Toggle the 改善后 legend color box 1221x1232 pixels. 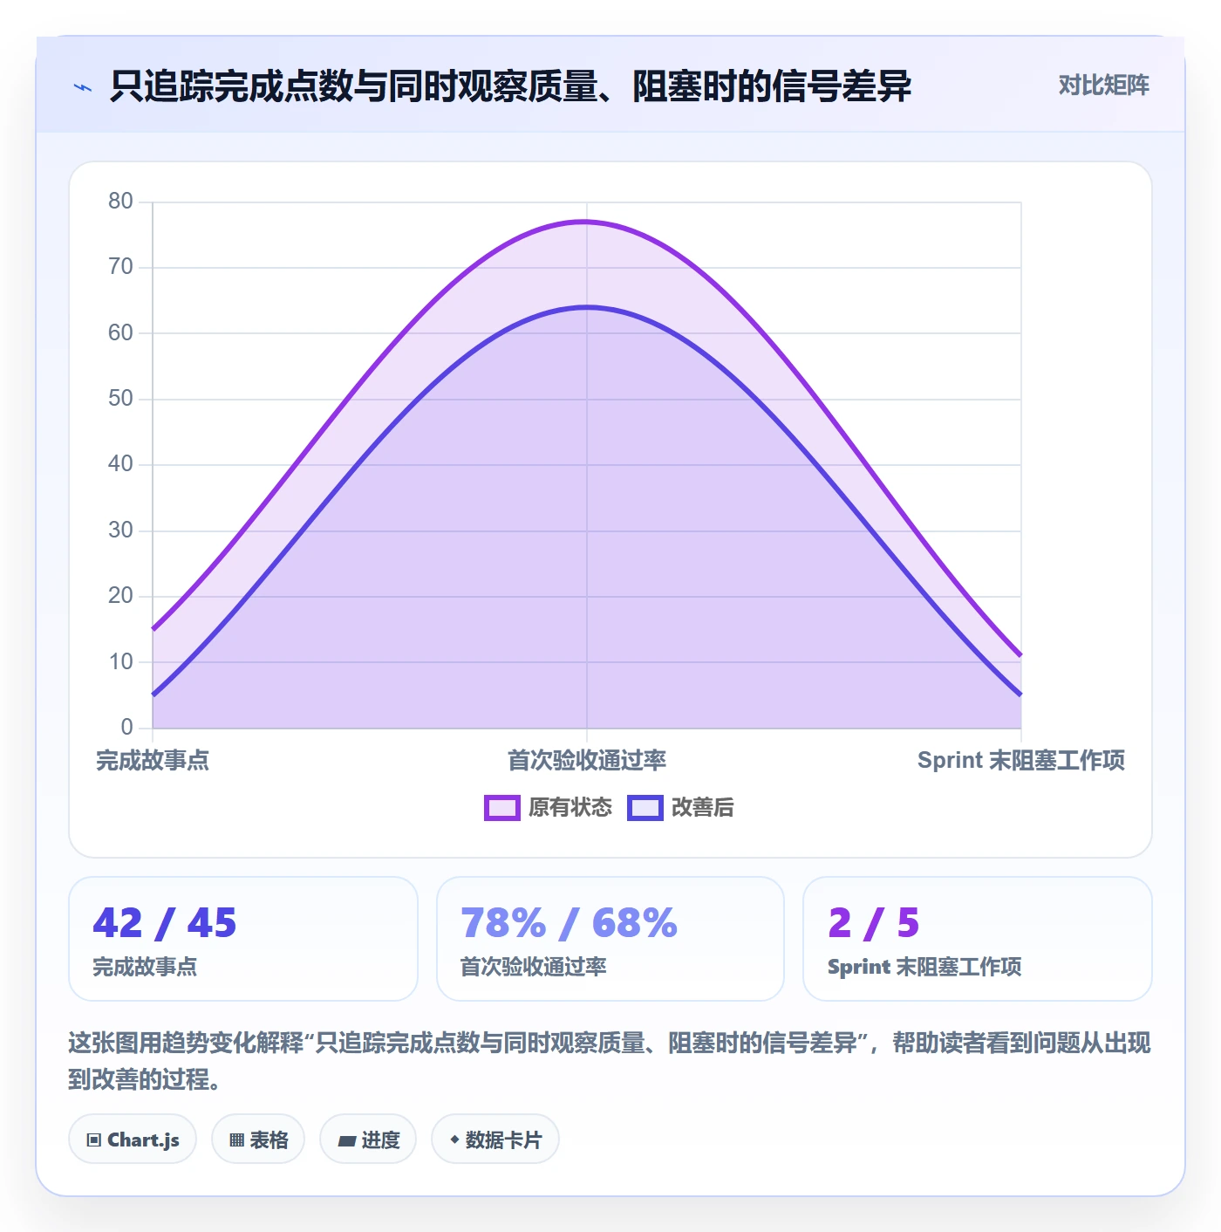tap(645, 808)
